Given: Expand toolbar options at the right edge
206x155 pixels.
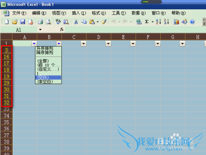Looking at the screenshot, I should click(x=204, y=22).
